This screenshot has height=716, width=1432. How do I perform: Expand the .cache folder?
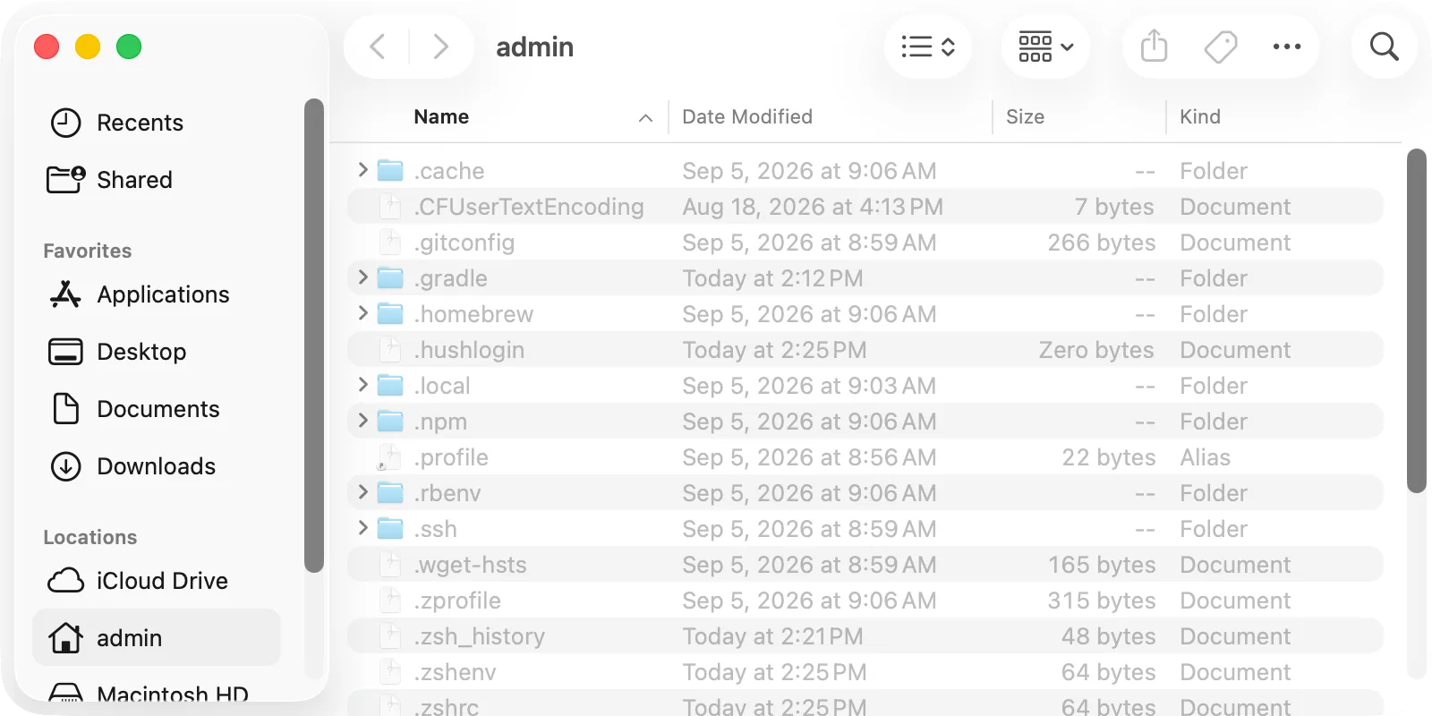(x=362, y=170)
